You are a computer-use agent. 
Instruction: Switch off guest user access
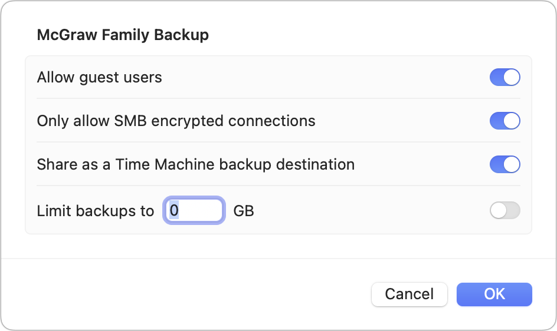click(x=504, y=78)
